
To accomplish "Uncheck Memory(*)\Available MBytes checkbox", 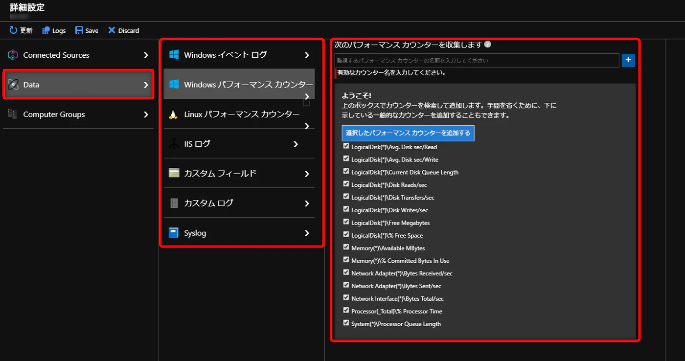I will [x=346, y=248].
